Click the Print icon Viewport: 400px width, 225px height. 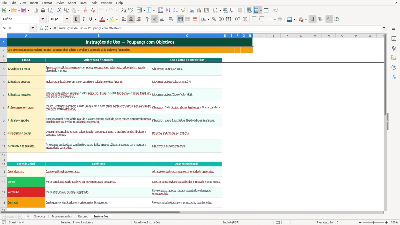click(43, 10)
